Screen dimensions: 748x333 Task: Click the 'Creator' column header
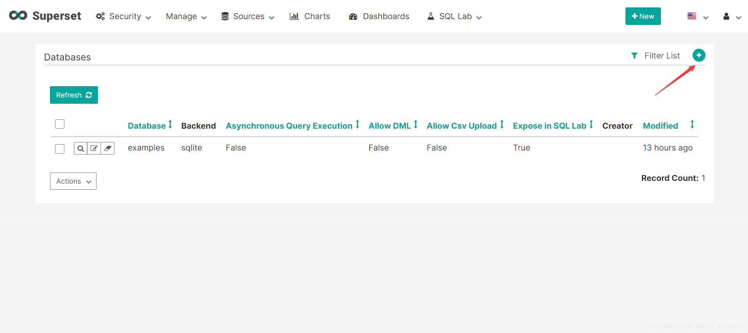(x=617, y=126)
